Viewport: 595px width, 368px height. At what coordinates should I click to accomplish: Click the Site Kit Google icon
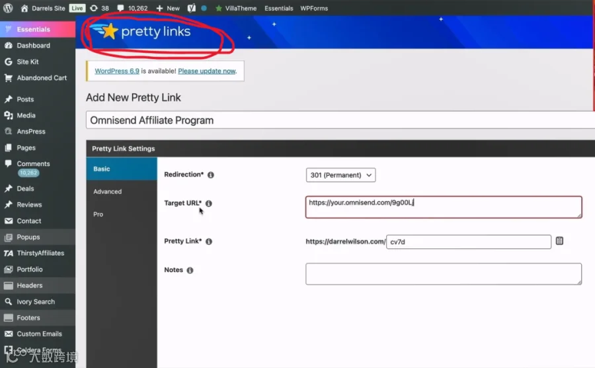coord(9,62)
